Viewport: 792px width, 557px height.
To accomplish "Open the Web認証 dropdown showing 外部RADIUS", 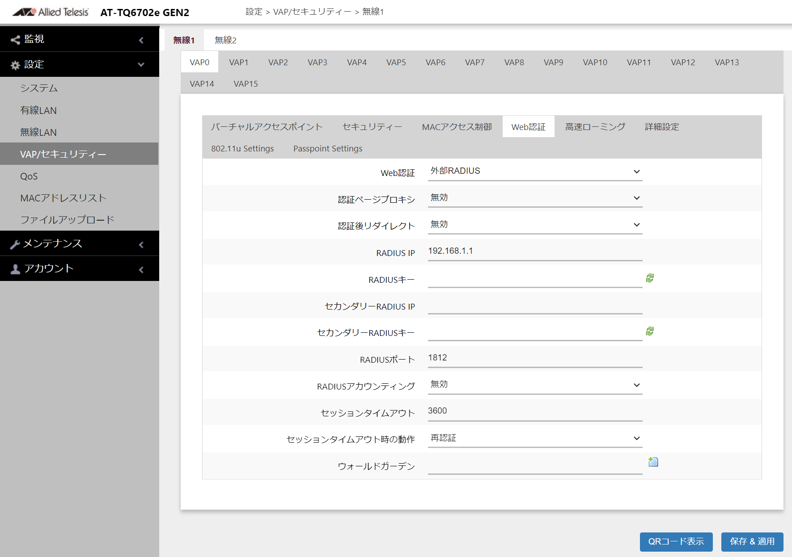I will pyautogui.click(x=535, y=172).
